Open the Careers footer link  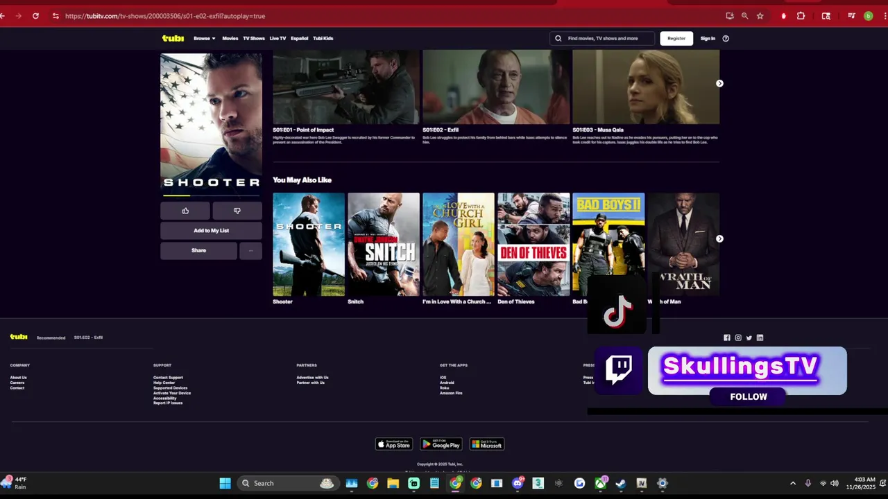tap(17, 383)
